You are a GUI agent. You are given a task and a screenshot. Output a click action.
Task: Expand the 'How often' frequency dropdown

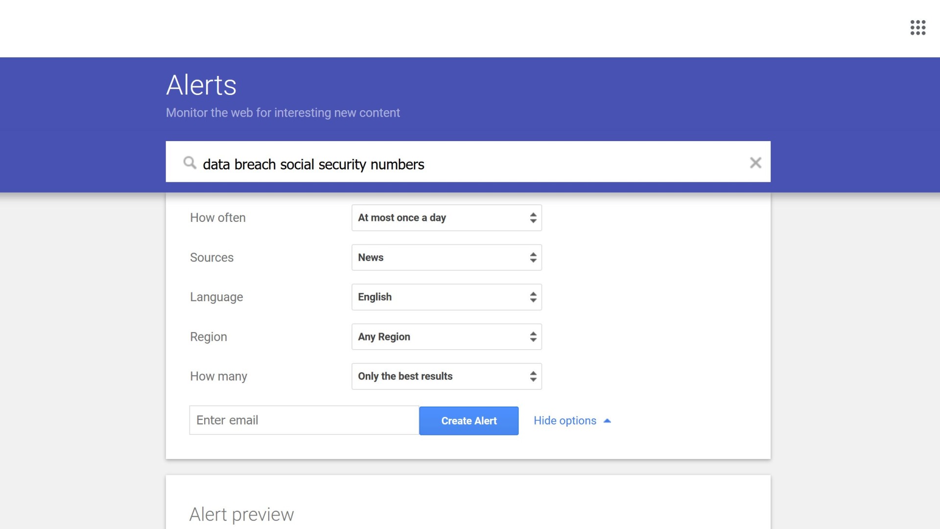pos(446,217)
